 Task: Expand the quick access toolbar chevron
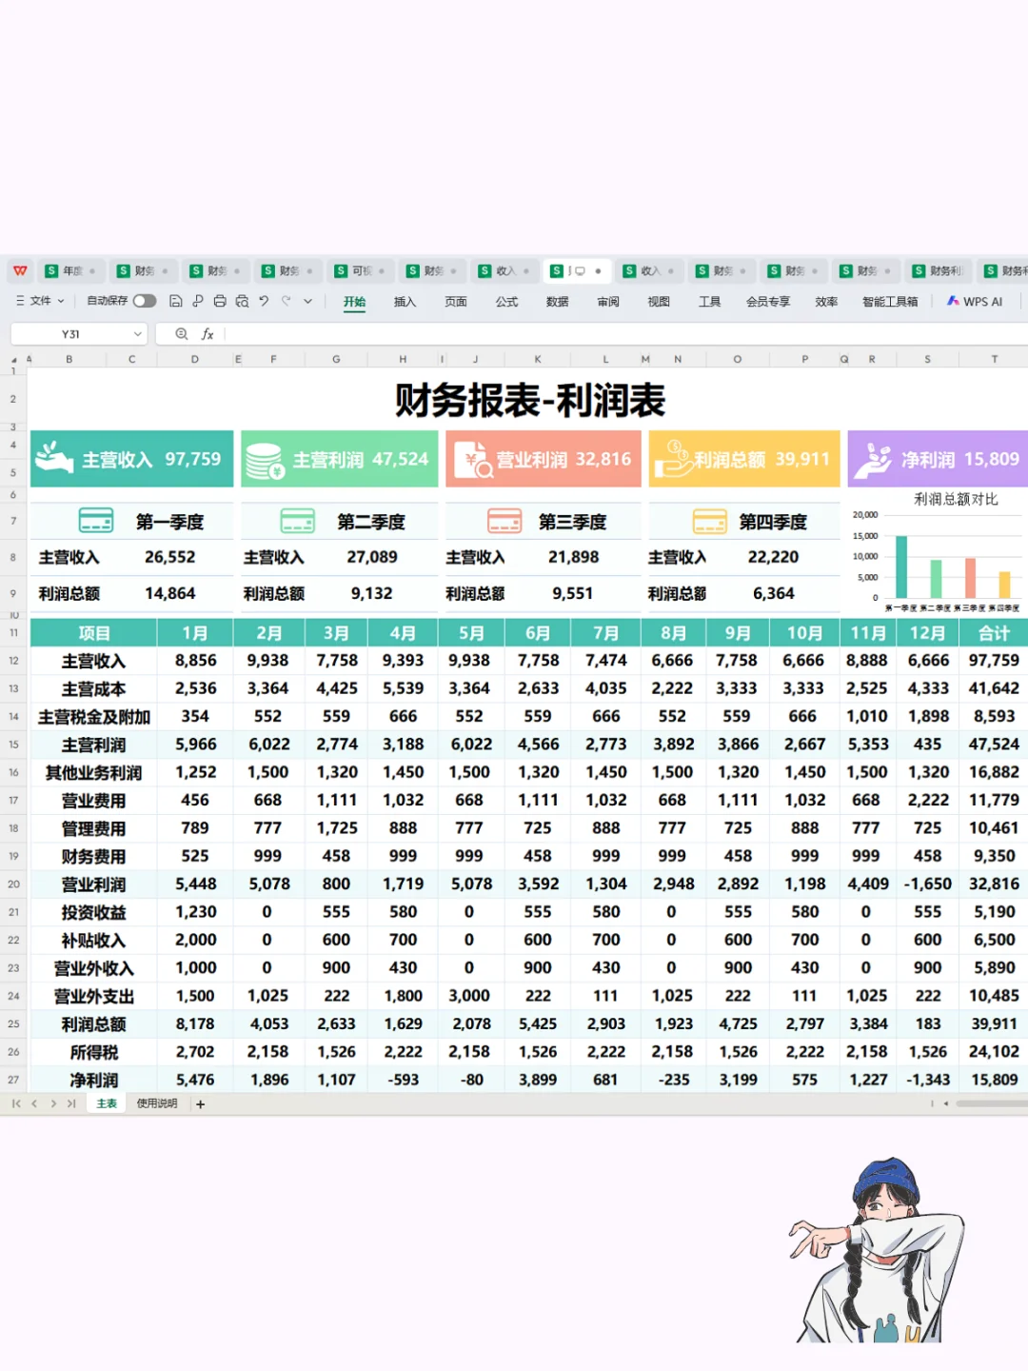point(306,300)
